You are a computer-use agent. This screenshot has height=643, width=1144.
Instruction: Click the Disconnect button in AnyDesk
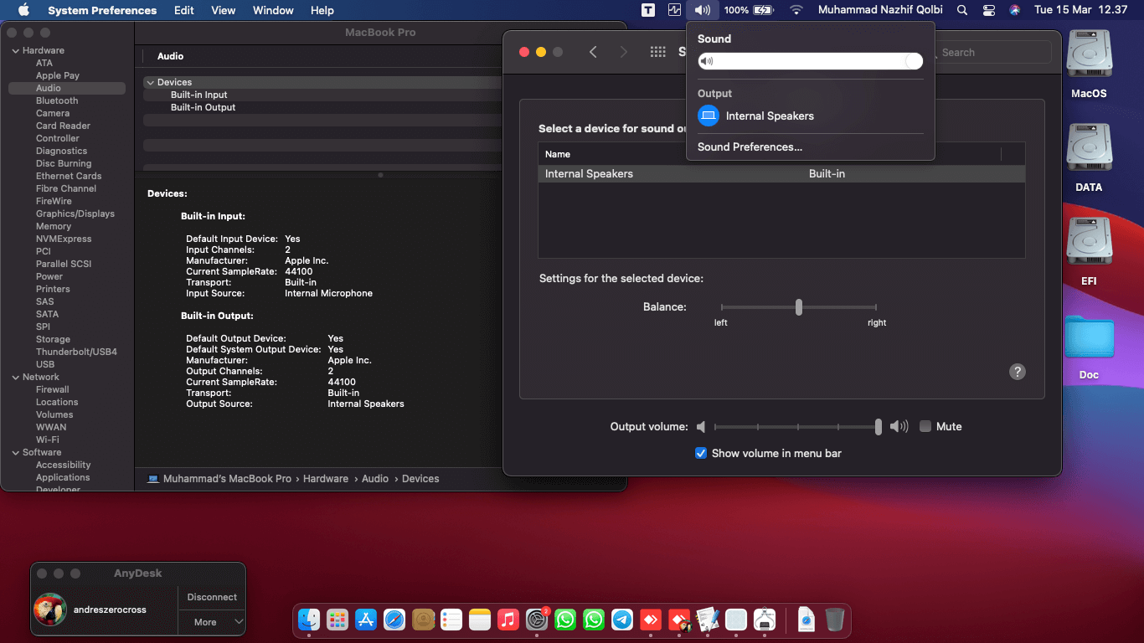212,597
